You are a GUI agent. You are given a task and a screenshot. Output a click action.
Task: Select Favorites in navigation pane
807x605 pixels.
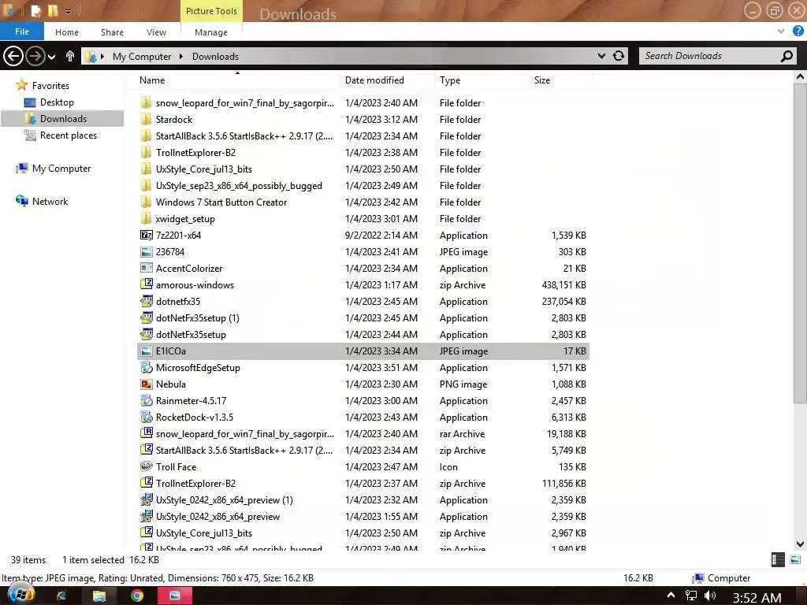50,85
